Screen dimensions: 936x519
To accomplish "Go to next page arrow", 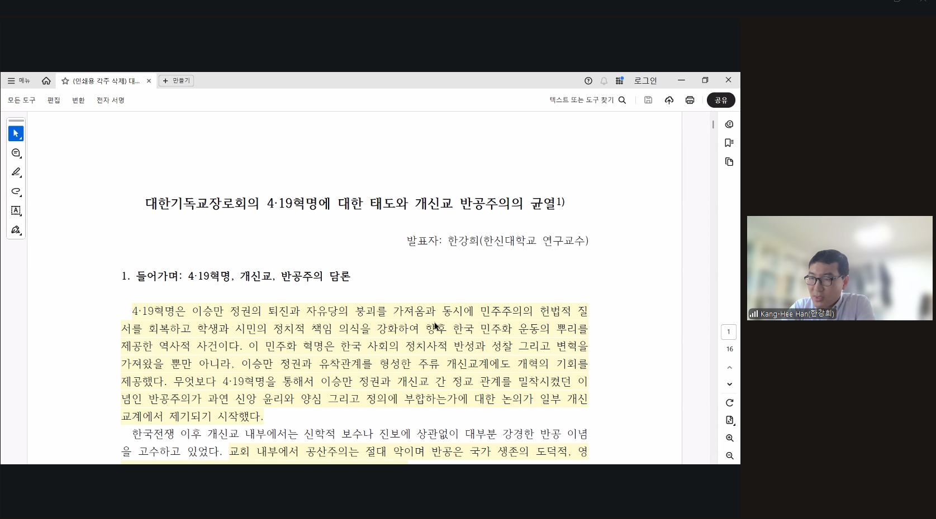I will click(x=729, y=385).
